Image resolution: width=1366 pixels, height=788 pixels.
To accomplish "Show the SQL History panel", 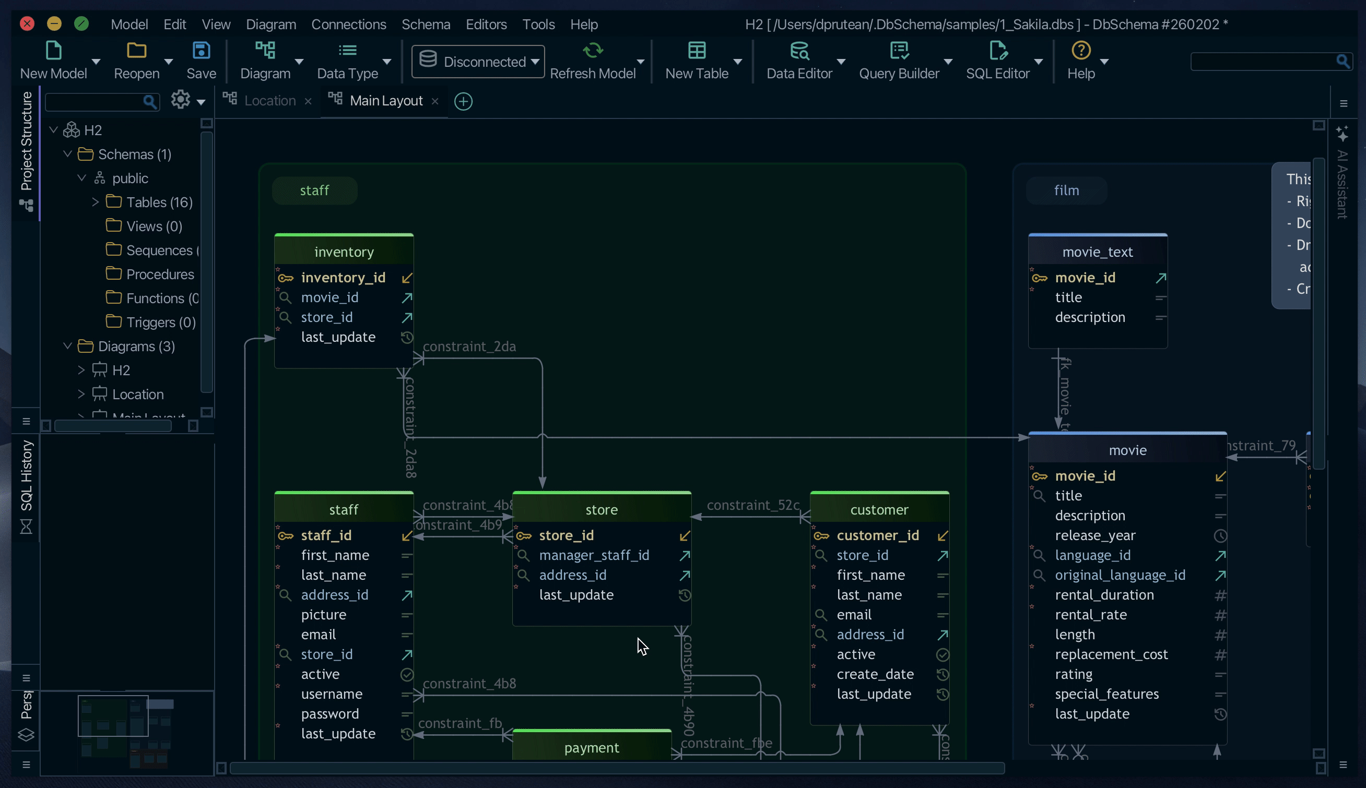I will coord(27,476).
